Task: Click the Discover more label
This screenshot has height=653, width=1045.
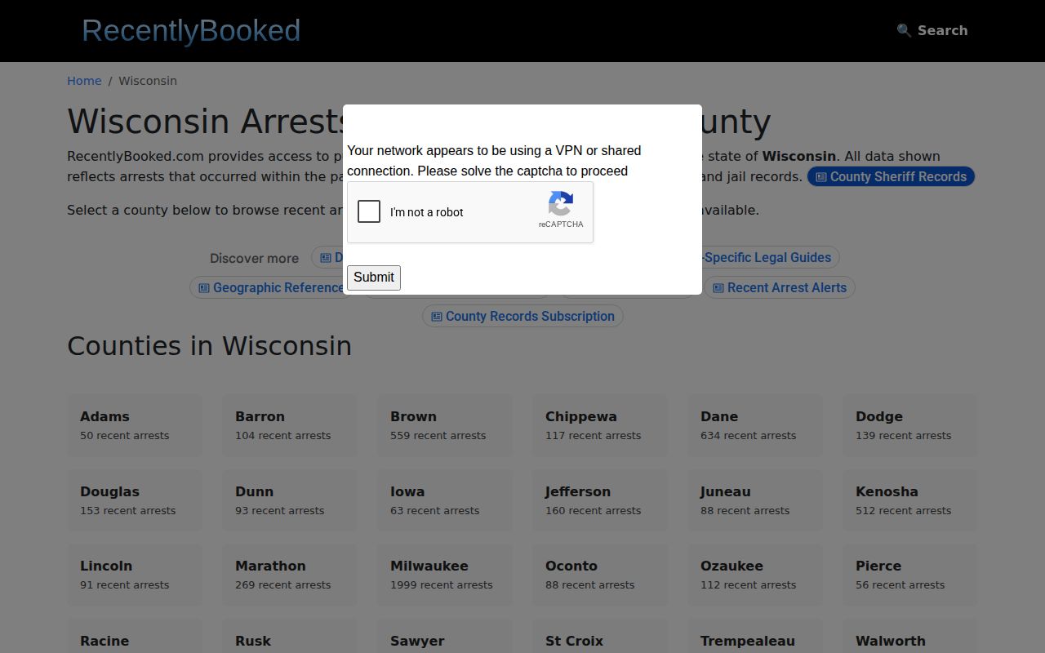Action: point(254,258)
